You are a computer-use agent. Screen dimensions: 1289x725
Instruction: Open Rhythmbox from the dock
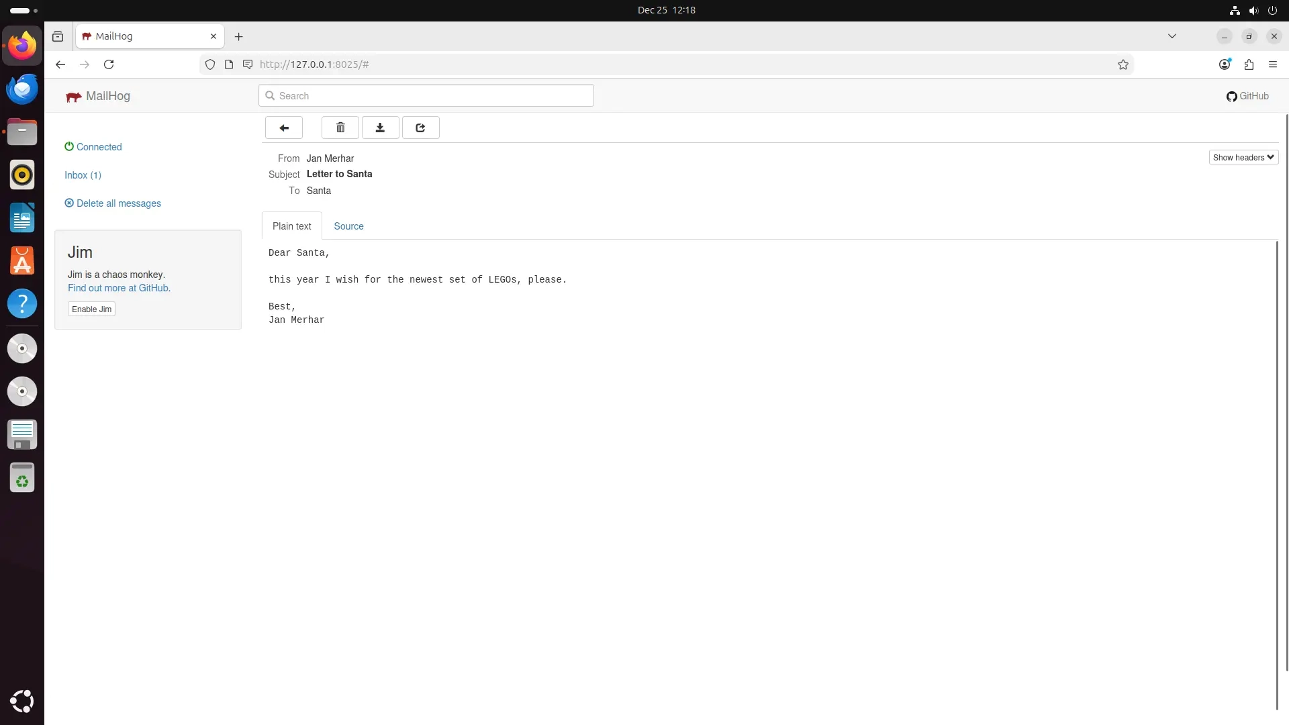pyautogui.click(x=22, y=175)
